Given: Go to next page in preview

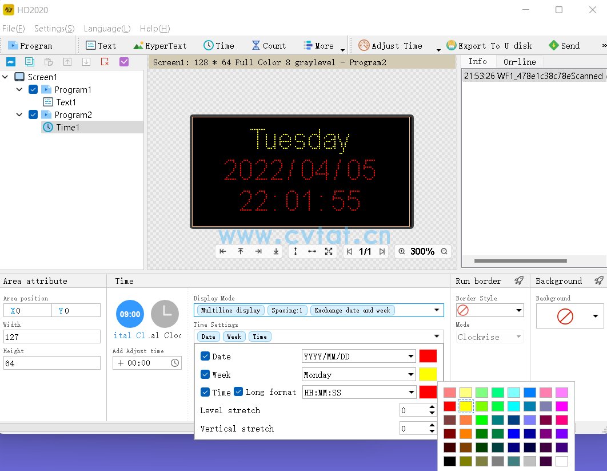Looking at the screenshot, I should click(x=382, y=251).
